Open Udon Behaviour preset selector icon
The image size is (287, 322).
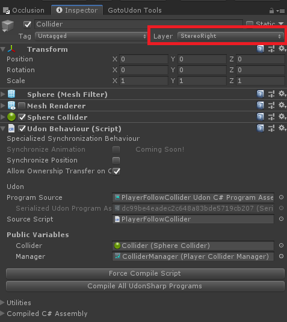(x=271, y=129)
